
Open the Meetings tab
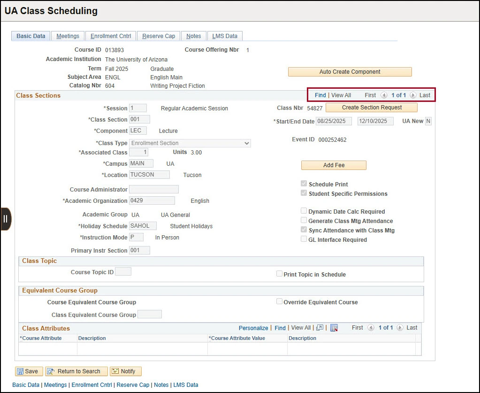click(x=68, y=36)
